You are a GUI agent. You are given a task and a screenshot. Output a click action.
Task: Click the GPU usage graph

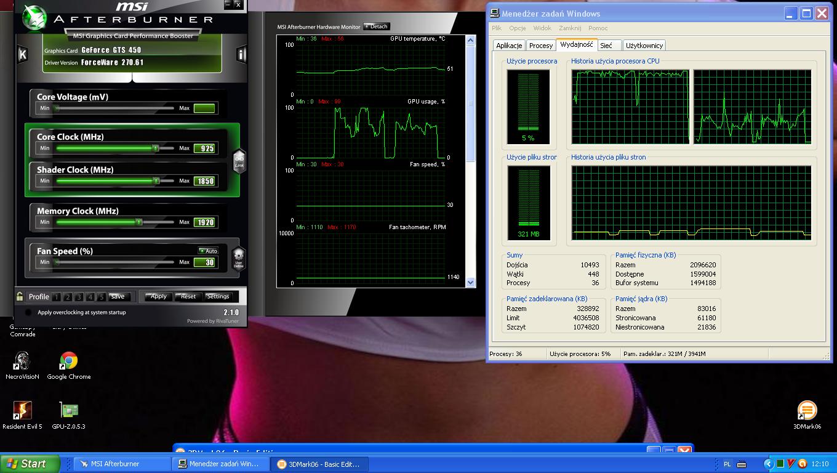coord(369,132)
